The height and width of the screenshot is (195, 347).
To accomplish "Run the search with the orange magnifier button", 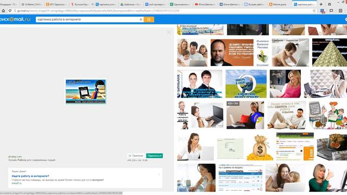I will (x=149, y=19).
